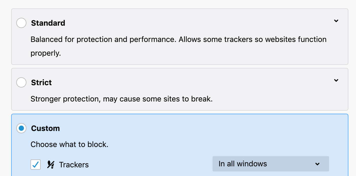Click the selected Custom radio button

[21, 128]
